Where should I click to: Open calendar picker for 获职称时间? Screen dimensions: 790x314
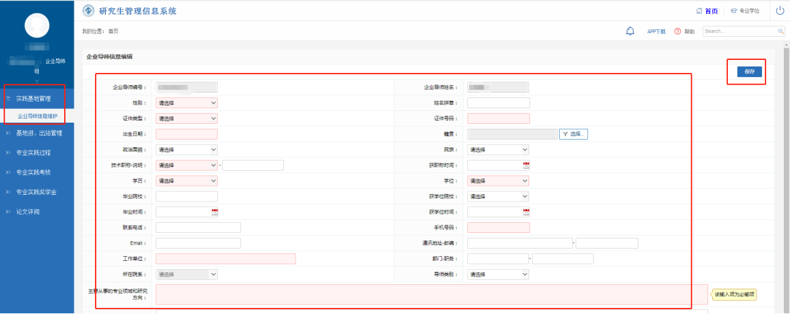click(526, 165)
